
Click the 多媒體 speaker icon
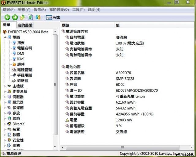pyautogui.click(x=9, y=108)
